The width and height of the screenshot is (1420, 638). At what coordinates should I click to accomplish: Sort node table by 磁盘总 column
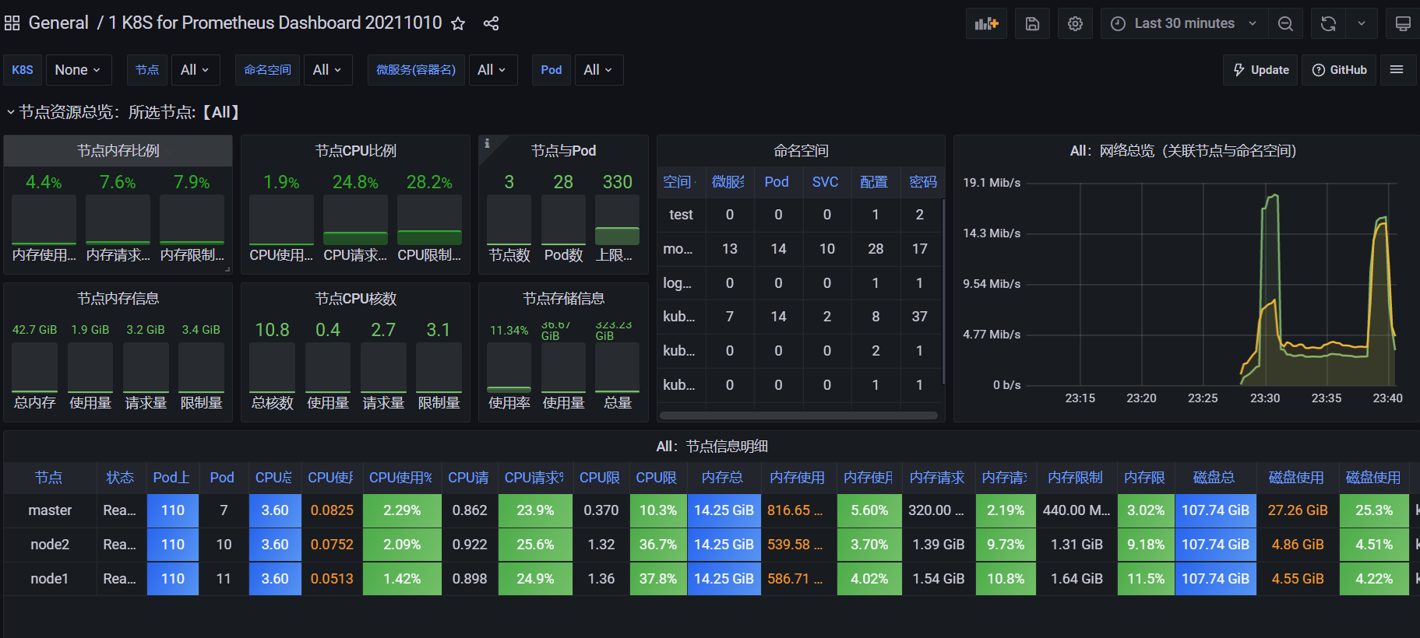pos(1214,478)
